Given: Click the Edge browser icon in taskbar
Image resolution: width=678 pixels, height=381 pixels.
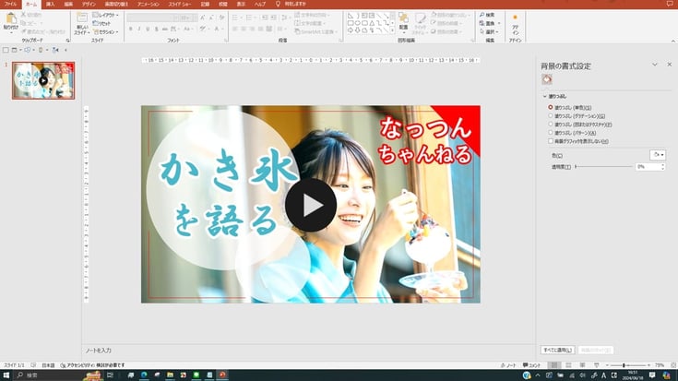Looking at the screenshot, I should click(144, 375).
